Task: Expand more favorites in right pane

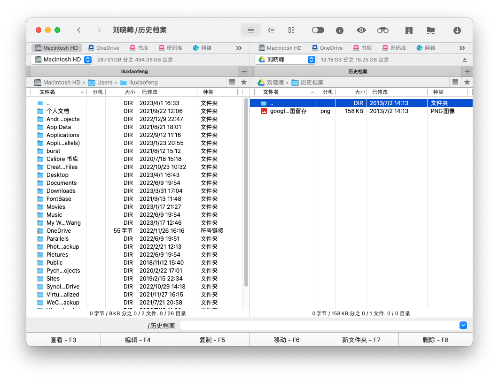Action: [x=462, y=48]
